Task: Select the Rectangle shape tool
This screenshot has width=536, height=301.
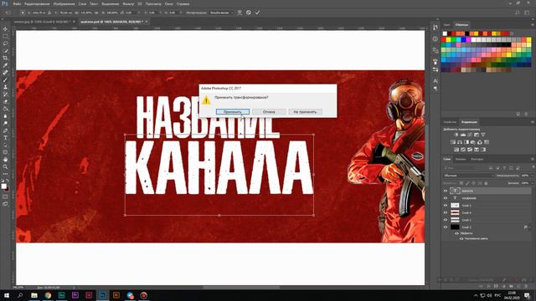Action: click(5, 152)
